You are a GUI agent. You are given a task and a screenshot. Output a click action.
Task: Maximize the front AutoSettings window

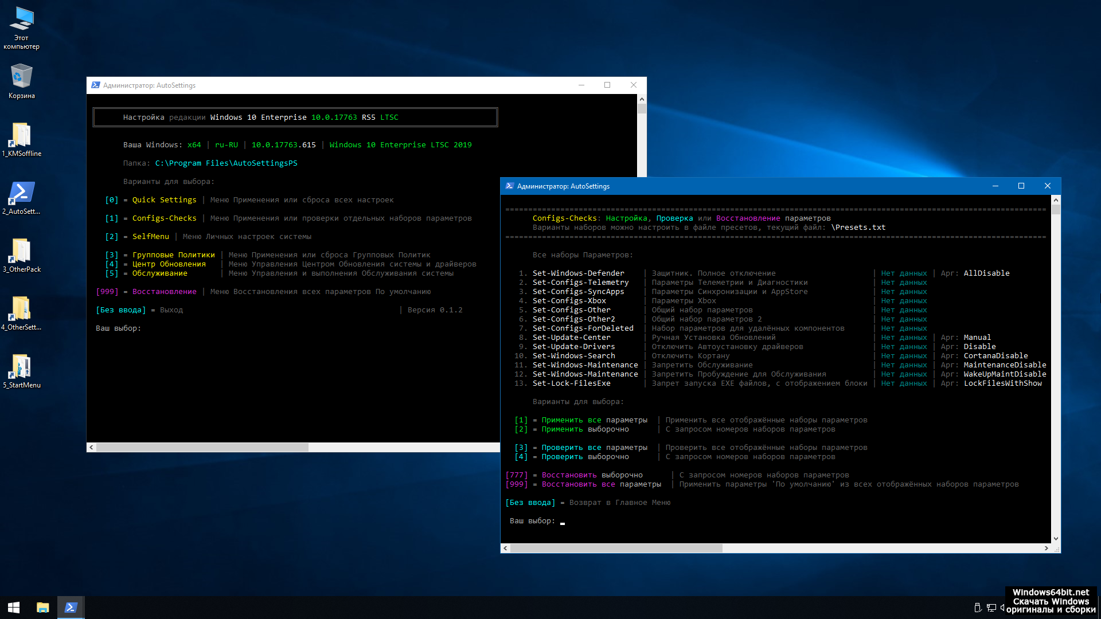click(x=1021, y=186)
